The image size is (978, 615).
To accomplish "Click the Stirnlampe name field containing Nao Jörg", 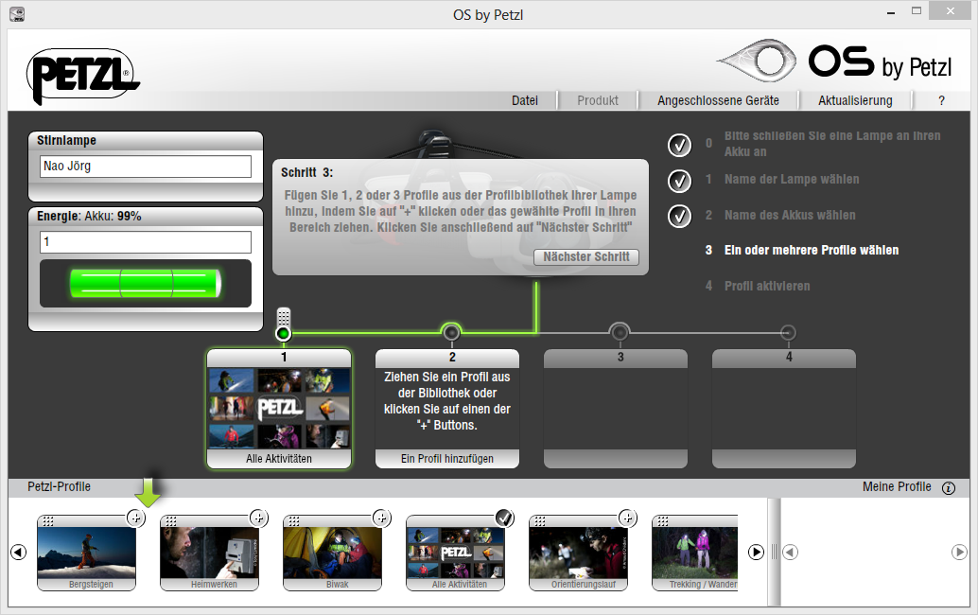I will click(146, 167).
